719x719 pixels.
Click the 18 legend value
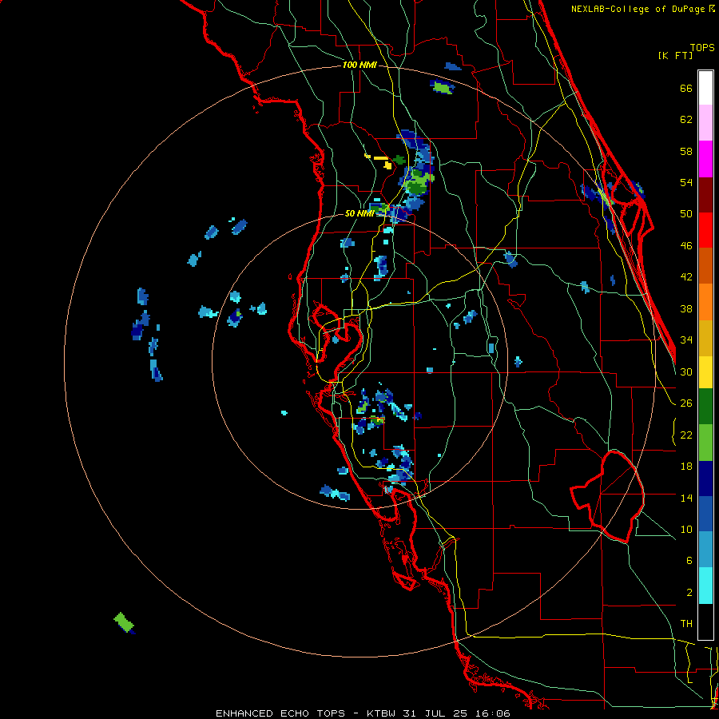click(x=686, y=467)
